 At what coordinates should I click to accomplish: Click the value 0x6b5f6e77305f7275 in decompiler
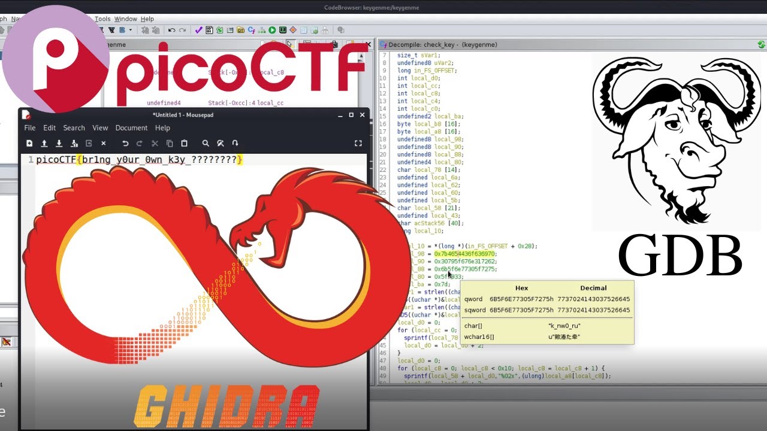point(466,269)
